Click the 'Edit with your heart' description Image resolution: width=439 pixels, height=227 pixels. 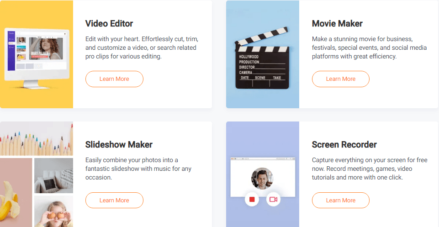pos(142,48)
